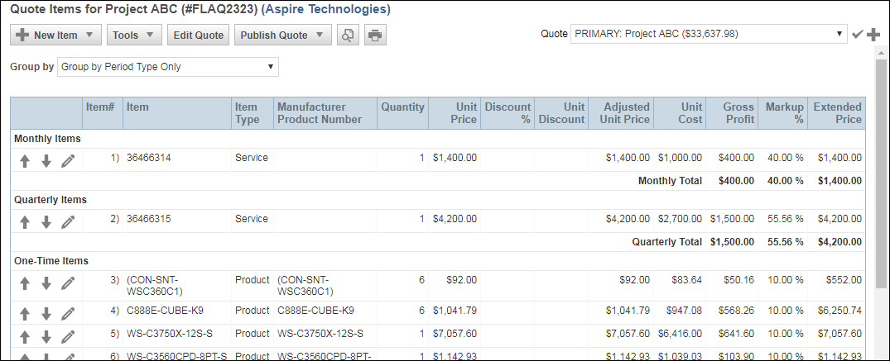The height and width of the screenshot is (361, 890).
Task: Click the Unit Cost value $947.08
Action: point(684,311)
